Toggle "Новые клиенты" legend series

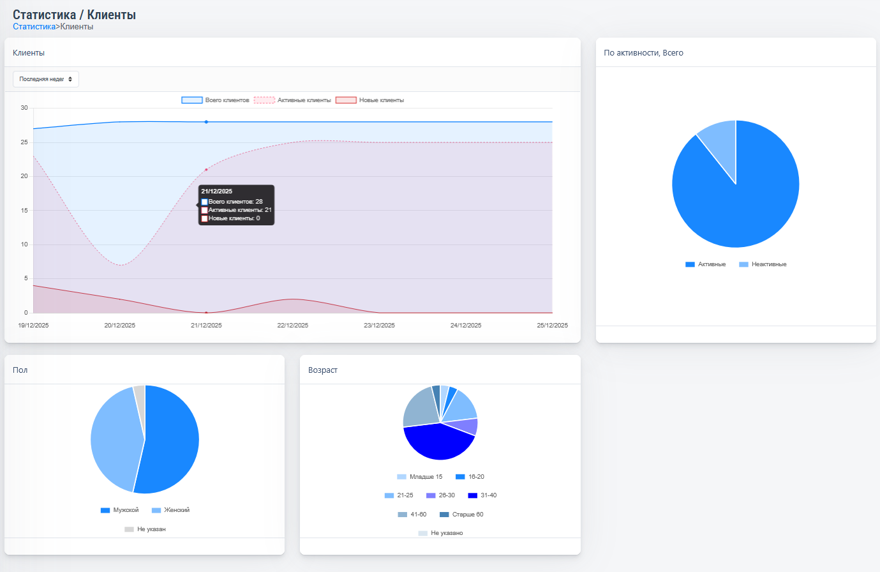370,100
